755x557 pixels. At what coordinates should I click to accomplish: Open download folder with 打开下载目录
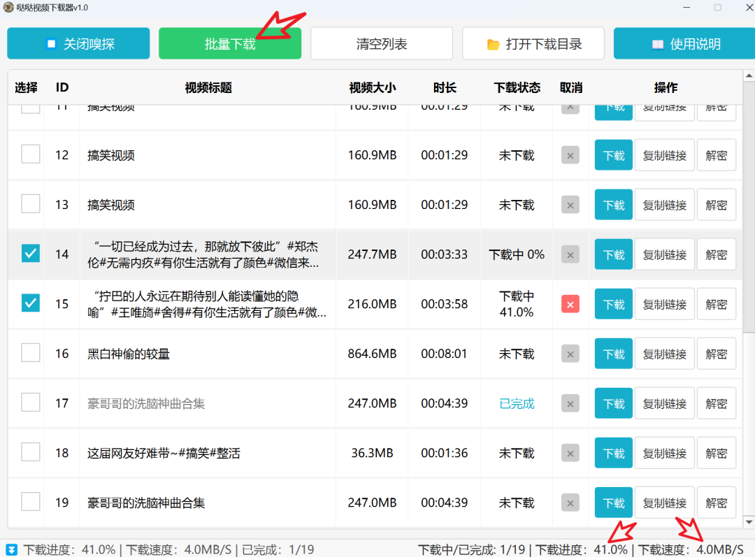(x=533, y=44)
